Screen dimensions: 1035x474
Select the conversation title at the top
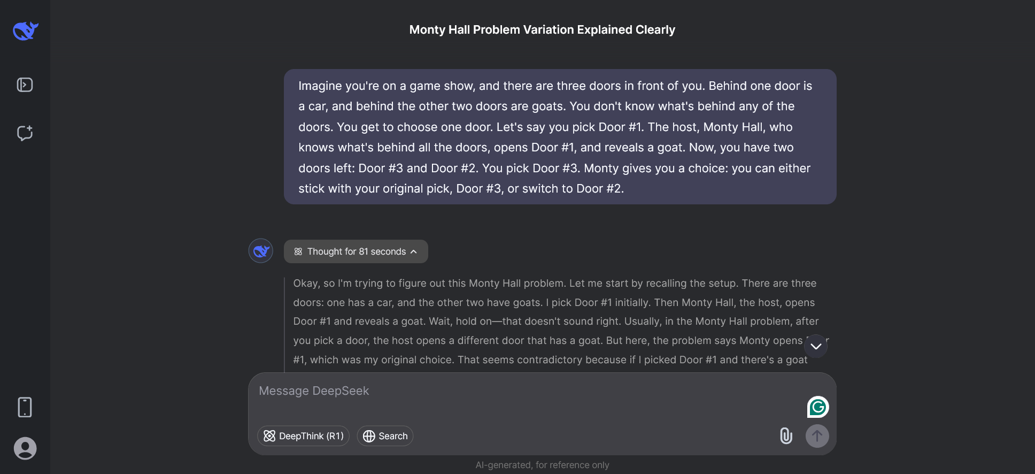point(542,30)
